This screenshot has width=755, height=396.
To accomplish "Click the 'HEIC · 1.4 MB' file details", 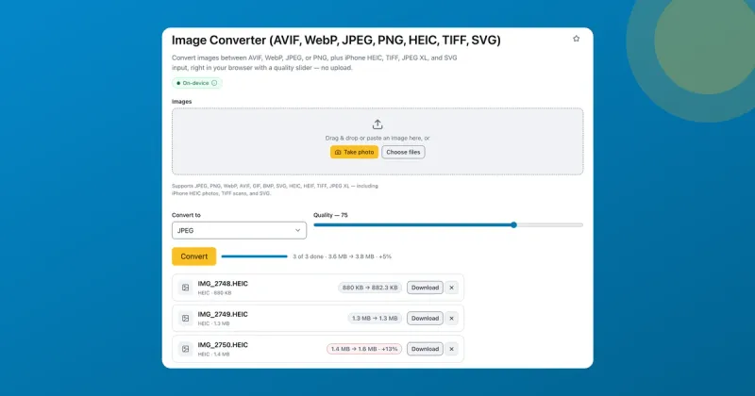I will point(214,355).
